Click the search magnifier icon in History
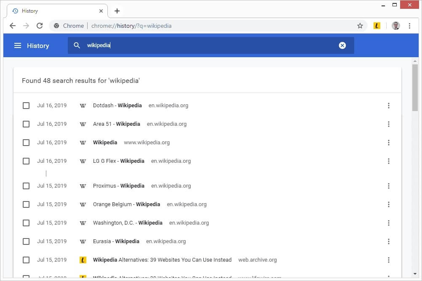 (x=77, y=45)
